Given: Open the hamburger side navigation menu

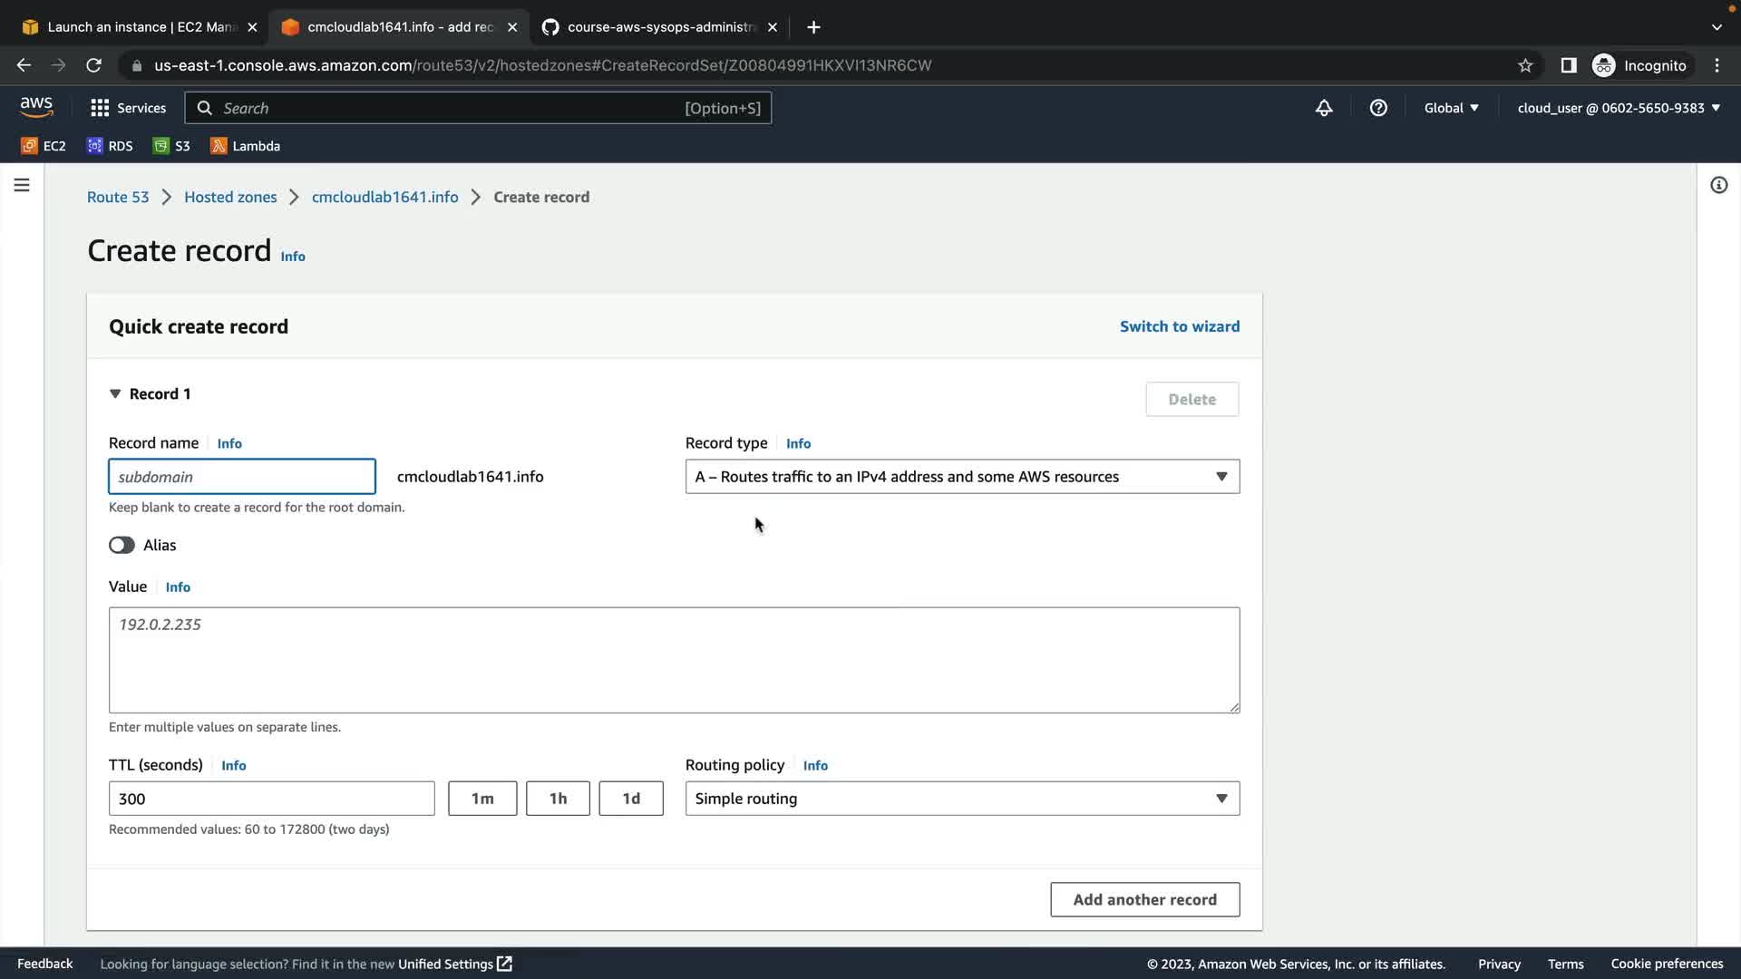Looking at the screenshot, I should pos(22,185).
